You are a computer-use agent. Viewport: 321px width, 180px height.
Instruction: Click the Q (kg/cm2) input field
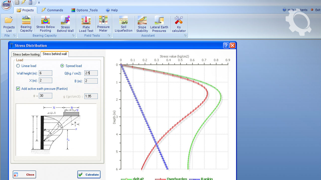91,73
